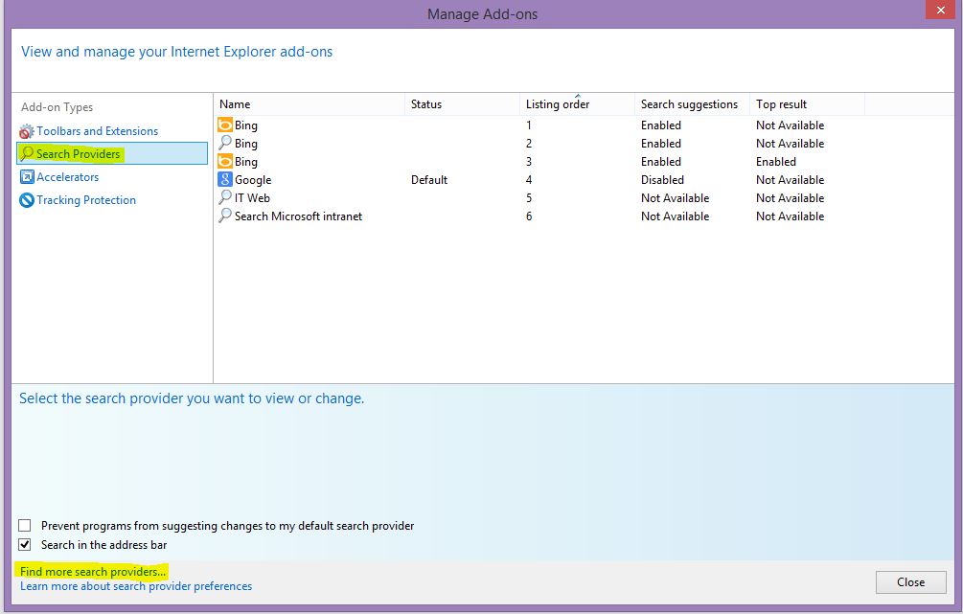Click Disabled search suggestions for Google
Image resolution: width=963 pixels, height=614 pixels.
click(x=662, y=180)
